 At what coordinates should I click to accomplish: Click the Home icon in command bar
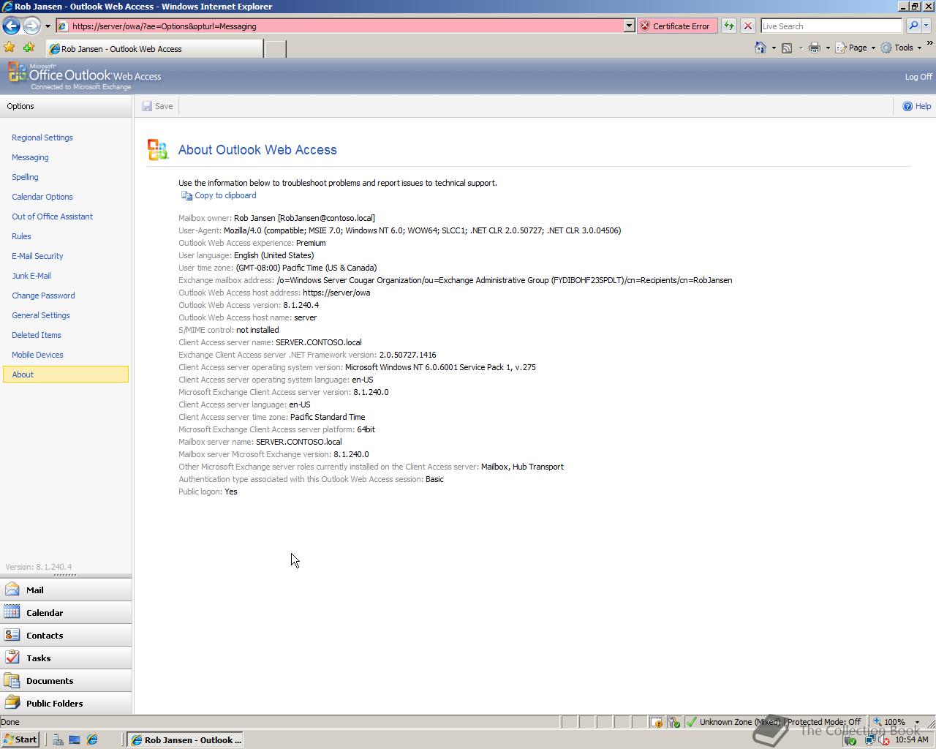760,48
